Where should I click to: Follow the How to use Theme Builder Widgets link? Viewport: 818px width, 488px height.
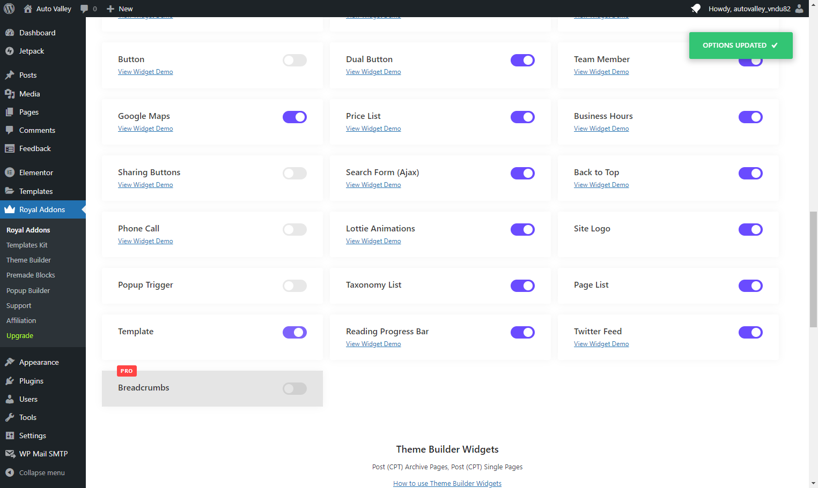coord(447,483)
